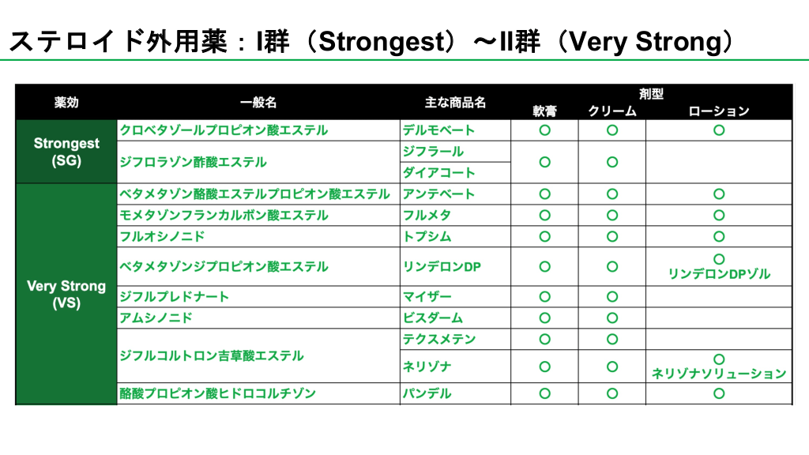Select the ダイアコート product name cell
Screen dimensions: 809x455
click(x=439, y=172)
